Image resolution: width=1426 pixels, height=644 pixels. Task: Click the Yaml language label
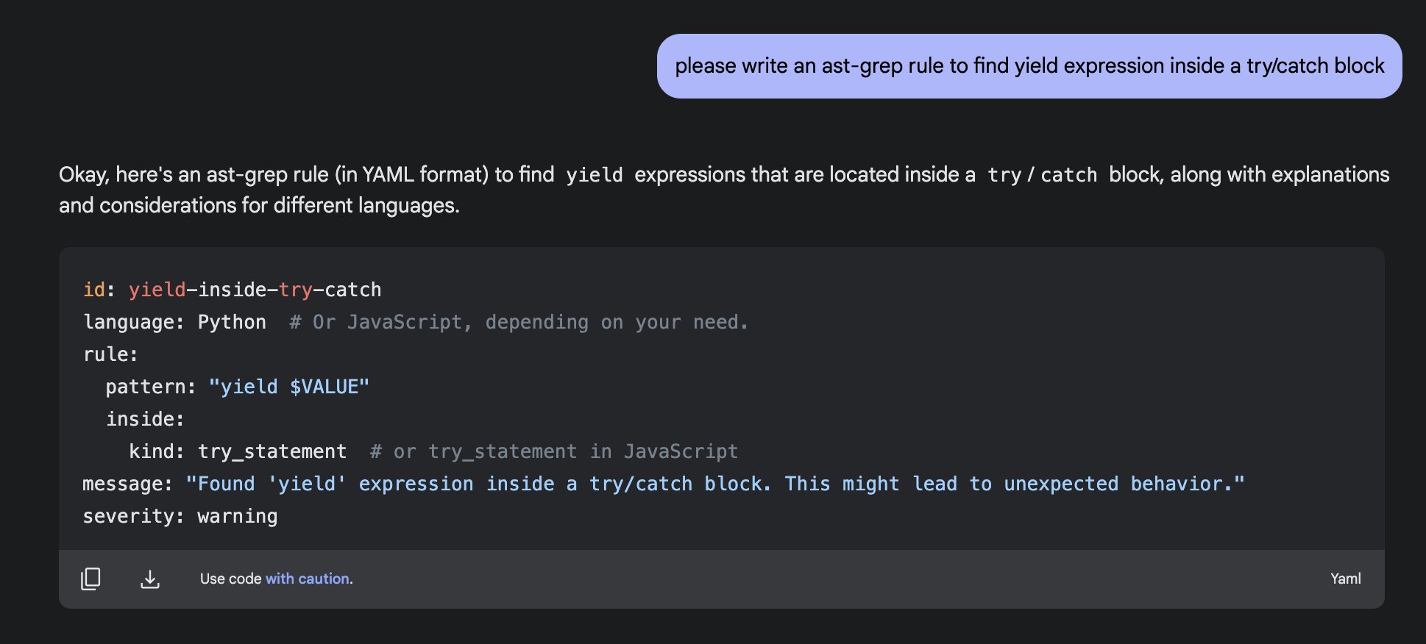1345,579
